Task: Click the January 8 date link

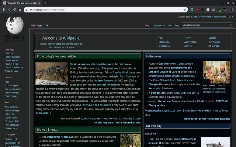Action: point(150,134)
